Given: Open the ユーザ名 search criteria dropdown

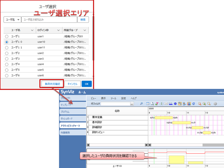Looking at the screenshot, I should tap(12, 20).
